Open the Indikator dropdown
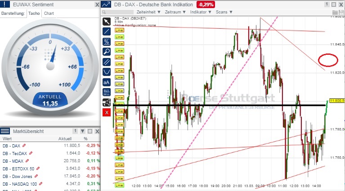 (201, 12)
